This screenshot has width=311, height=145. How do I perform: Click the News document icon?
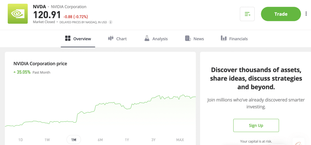point(188,38)
